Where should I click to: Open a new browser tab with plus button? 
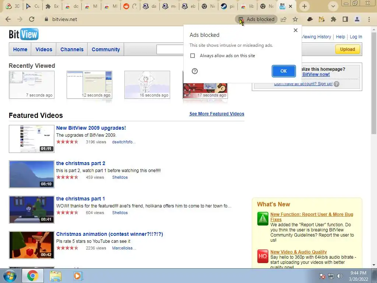(x=304, y=6)
